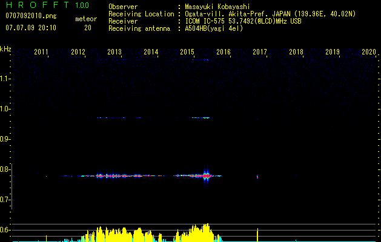Click the Observer label
This screenshot has width=381, height=242.
(x=123, y=7)
